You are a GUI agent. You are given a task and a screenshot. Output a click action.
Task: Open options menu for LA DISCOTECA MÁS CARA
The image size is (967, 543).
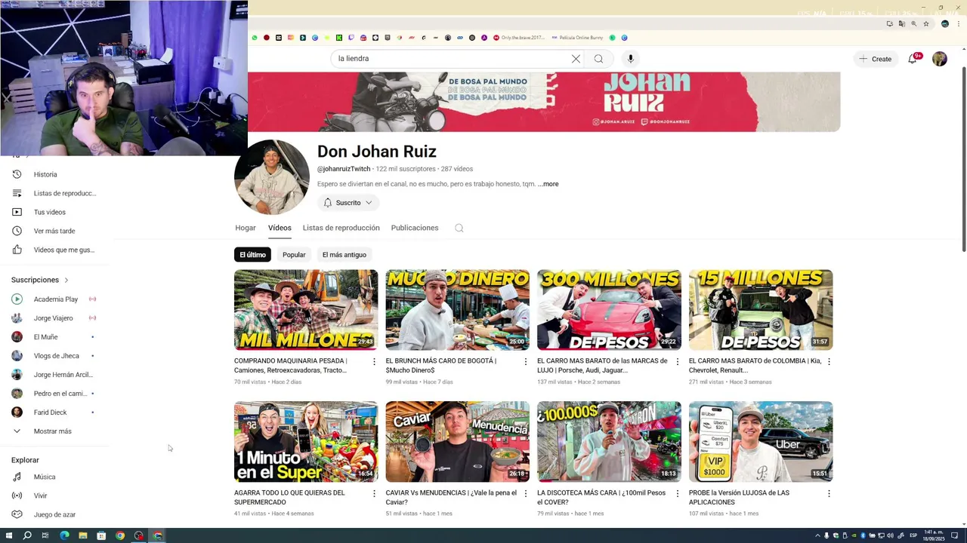pyautogui.click(x=677, y=494)
